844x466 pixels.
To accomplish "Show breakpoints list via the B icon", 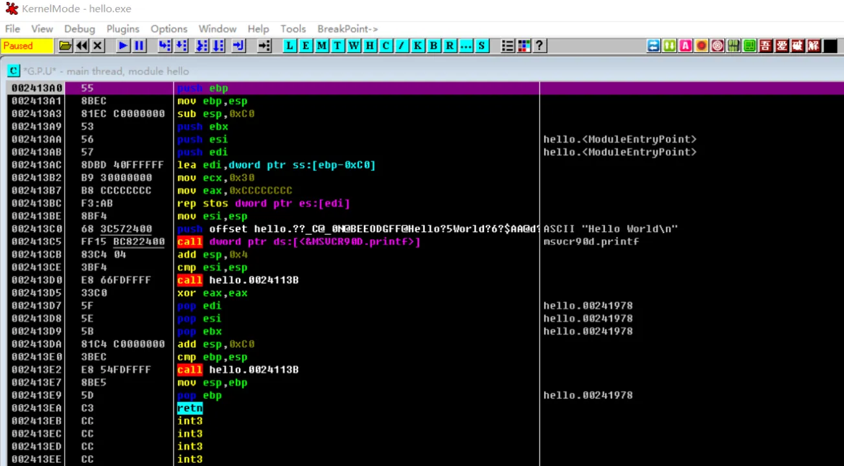I will click(433, 45).
